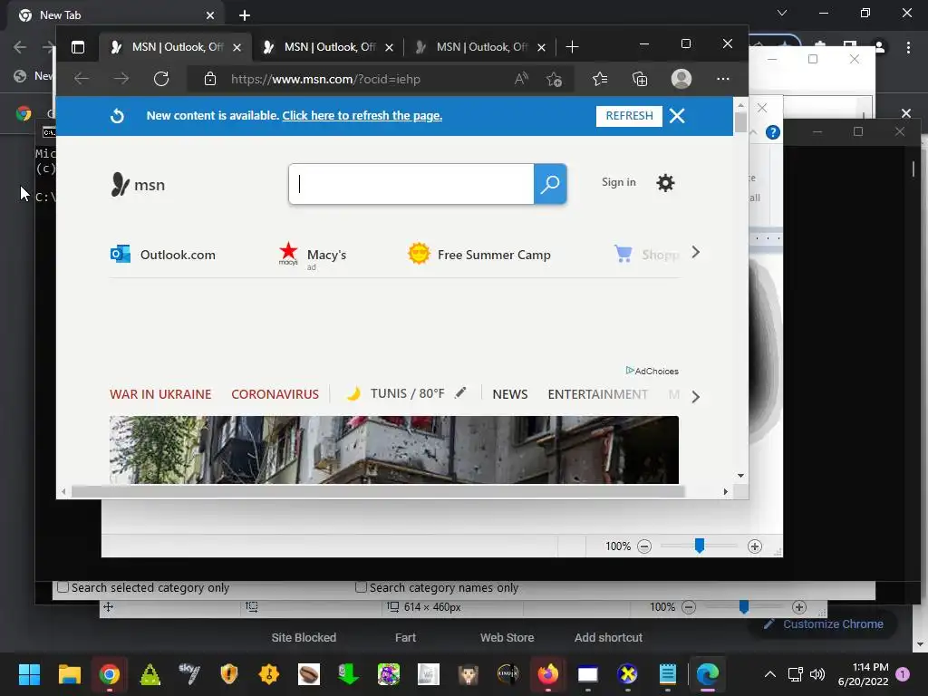Open NEWS category

(x=510, y=394)
